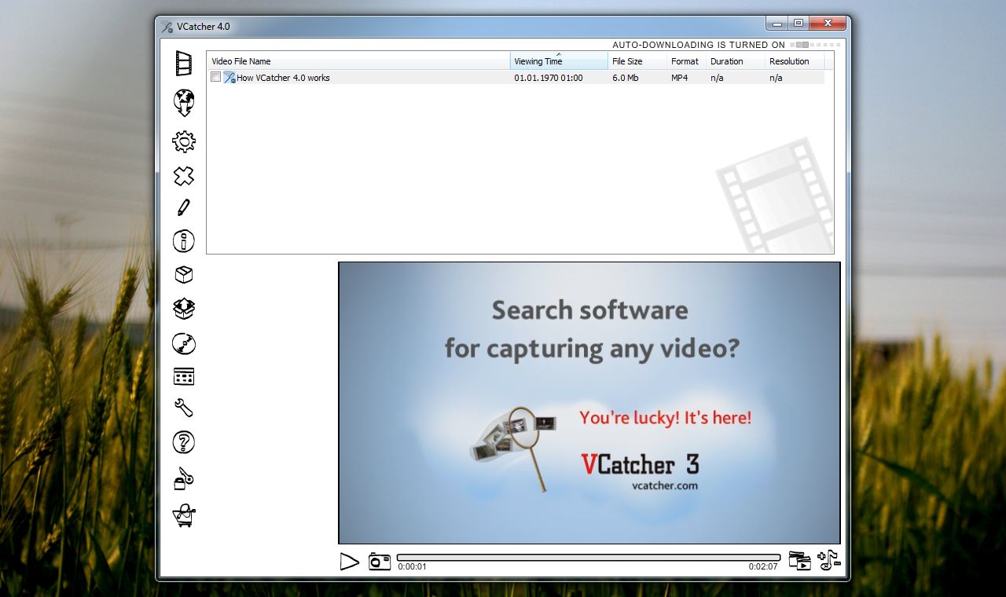This screenshot has width=1006, height=597.
Task: Close the VCatcher 4.0 window
Action: (828, 24)
